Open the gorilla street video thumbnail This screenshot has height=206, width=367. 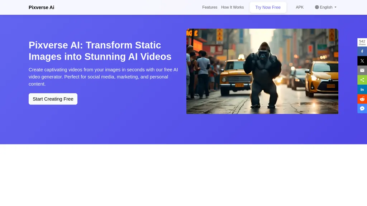(262, 71)
